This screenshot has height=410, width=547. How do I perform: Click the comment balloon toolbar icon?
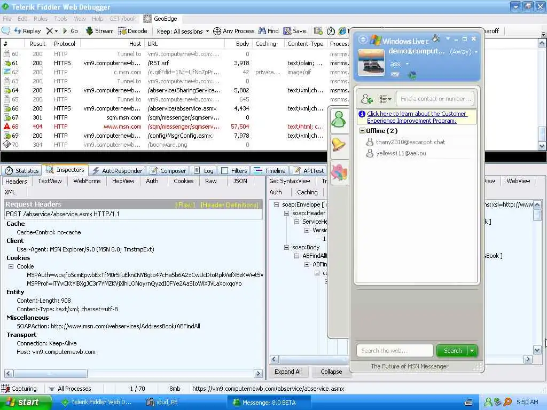click(6, 30)
